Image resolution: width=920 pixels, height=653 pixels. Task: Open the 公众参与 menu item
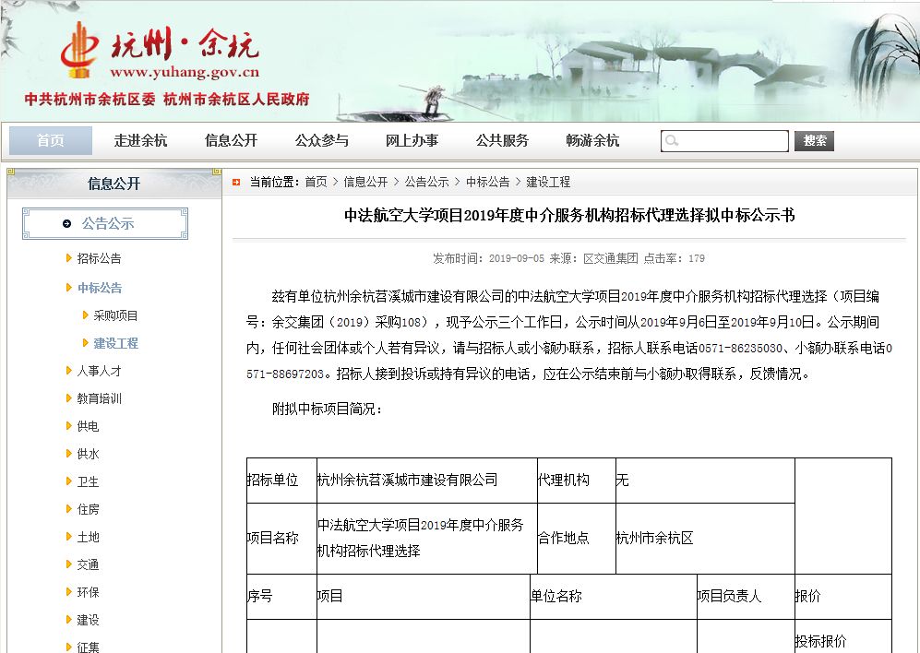click(x=321, y=141)
